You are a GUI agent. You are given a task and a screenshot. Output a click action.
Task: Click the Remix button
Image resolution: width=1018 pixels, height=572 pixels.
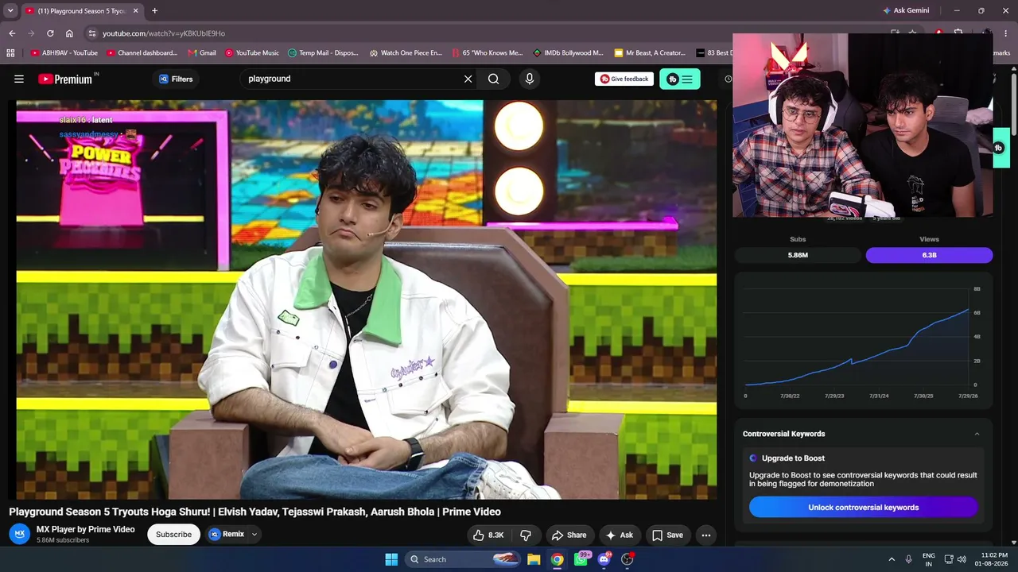[x=227, y=535]
